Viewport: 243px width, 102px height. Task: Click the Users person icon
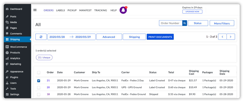tap(7, 83)
